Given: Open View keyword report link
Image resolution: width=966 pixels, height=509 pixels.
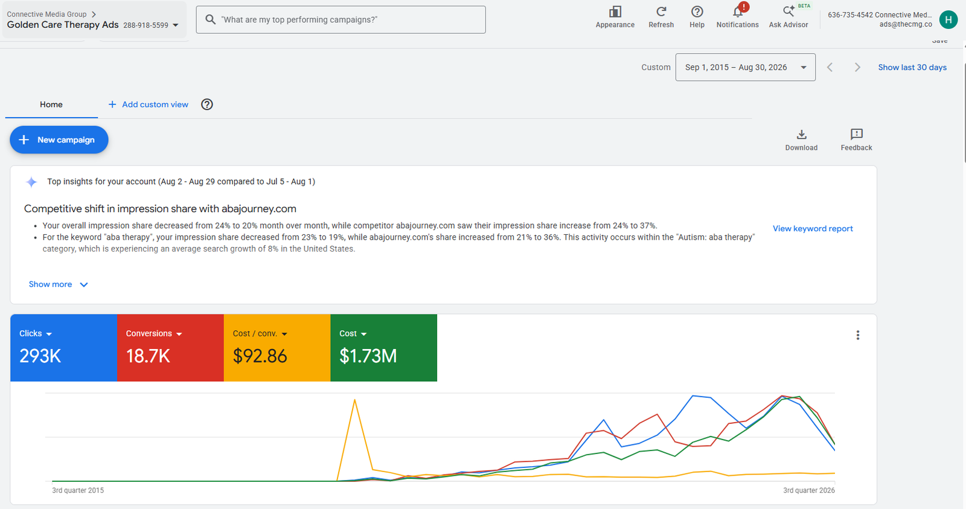Looking at the screenshot, I should click(813, 228).
